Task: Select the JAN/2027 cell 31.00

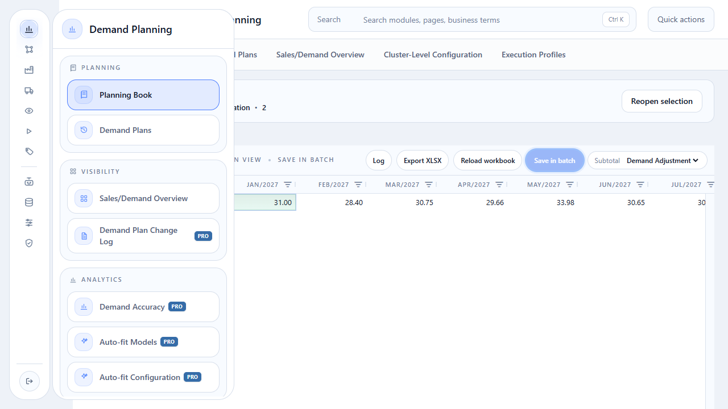Action: (x=265, y=202)
